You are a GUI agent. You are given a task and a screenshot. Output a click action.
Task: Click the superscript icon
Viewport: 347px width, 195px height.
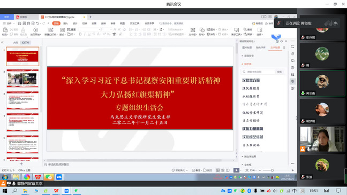104,34
